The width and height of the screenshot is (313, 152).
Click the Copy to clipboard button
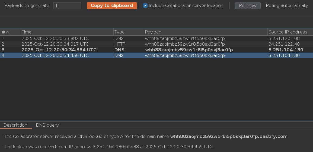112,6
